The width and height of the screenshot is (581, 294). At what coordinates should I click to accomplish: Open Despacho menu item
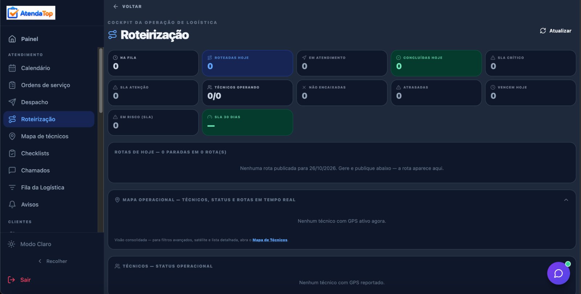coord(49,102)
